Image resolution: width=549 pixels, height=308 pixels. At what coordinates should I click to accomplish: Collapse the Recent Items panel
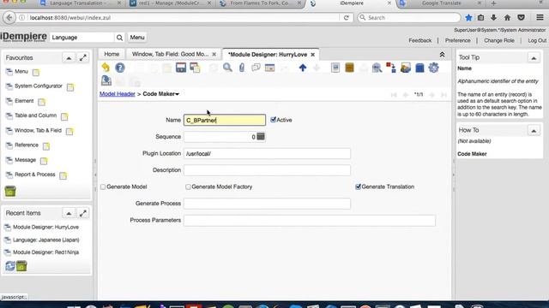[69, 213]
